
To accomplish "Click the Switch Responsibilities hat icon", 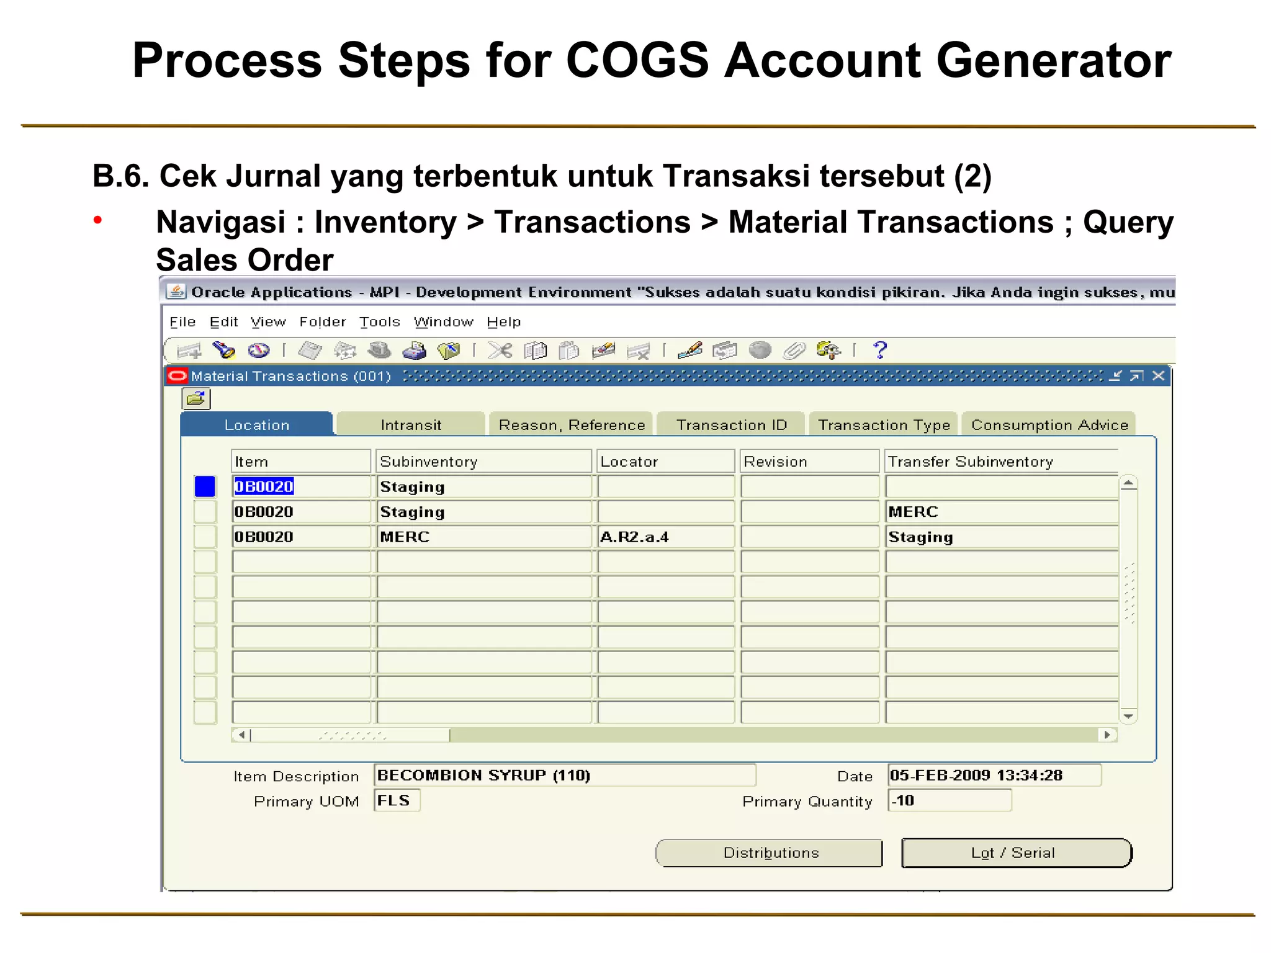I will pyautogui.click(x=379, y=351).
